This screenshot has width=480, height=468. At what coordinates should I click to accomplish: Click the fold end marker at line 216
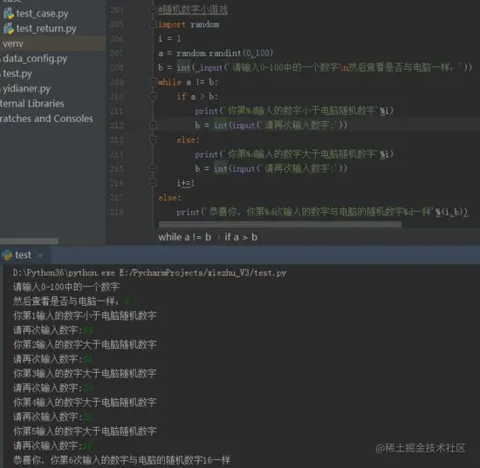tap(153, 183)
